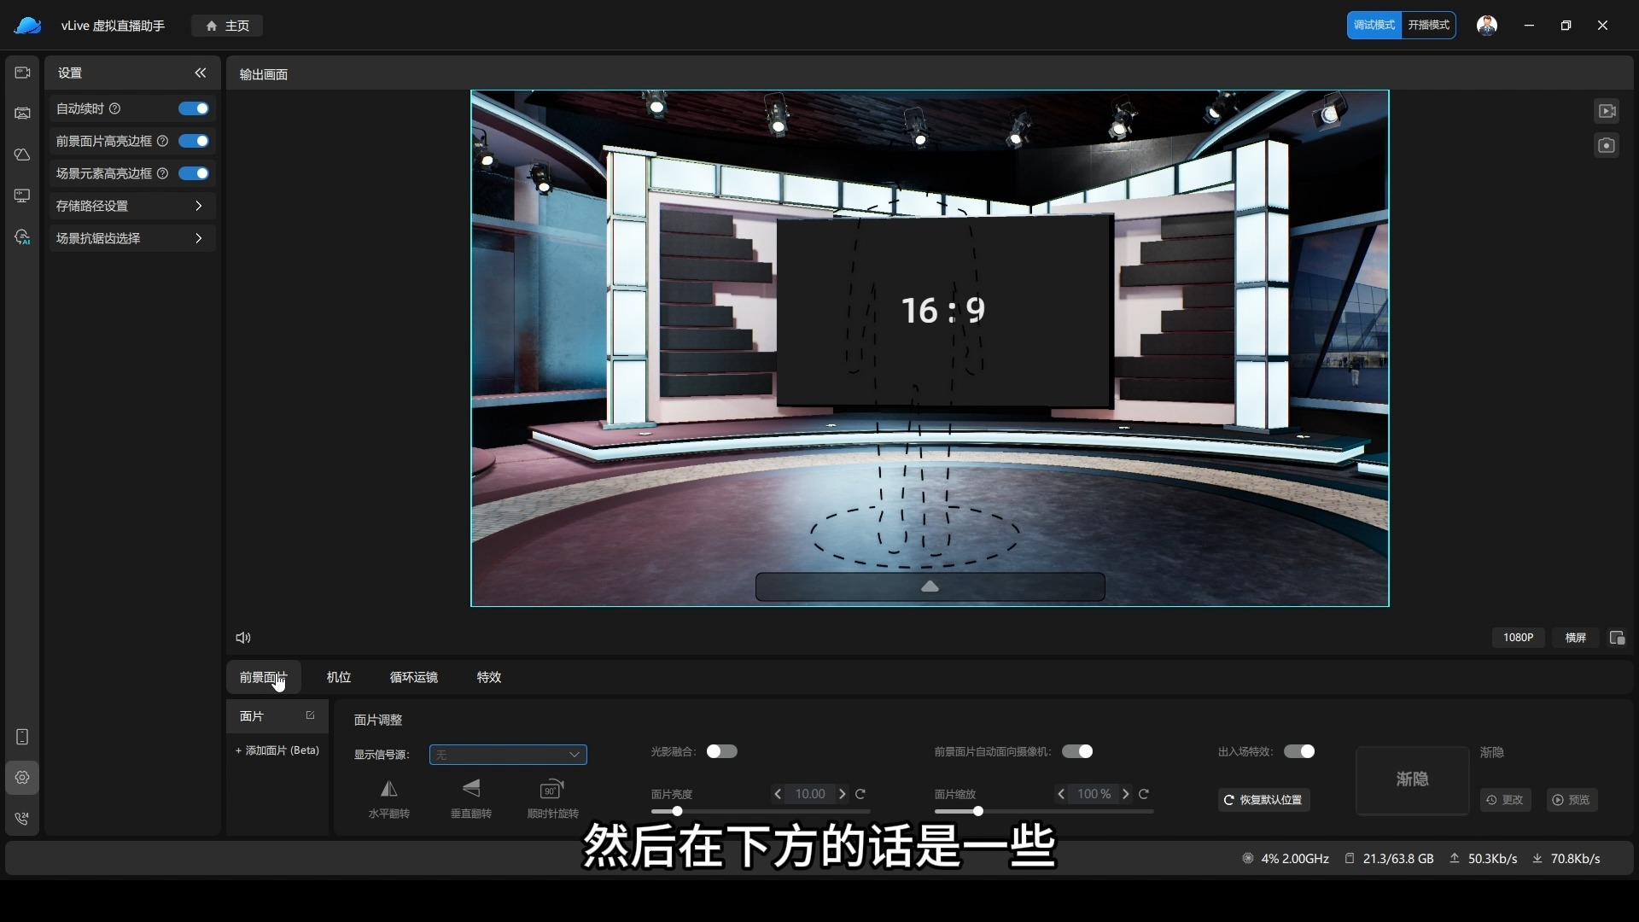Toggle 自动续时 switch
Viewport: 1639px width, 922px height.
click(x=193, y=108)
